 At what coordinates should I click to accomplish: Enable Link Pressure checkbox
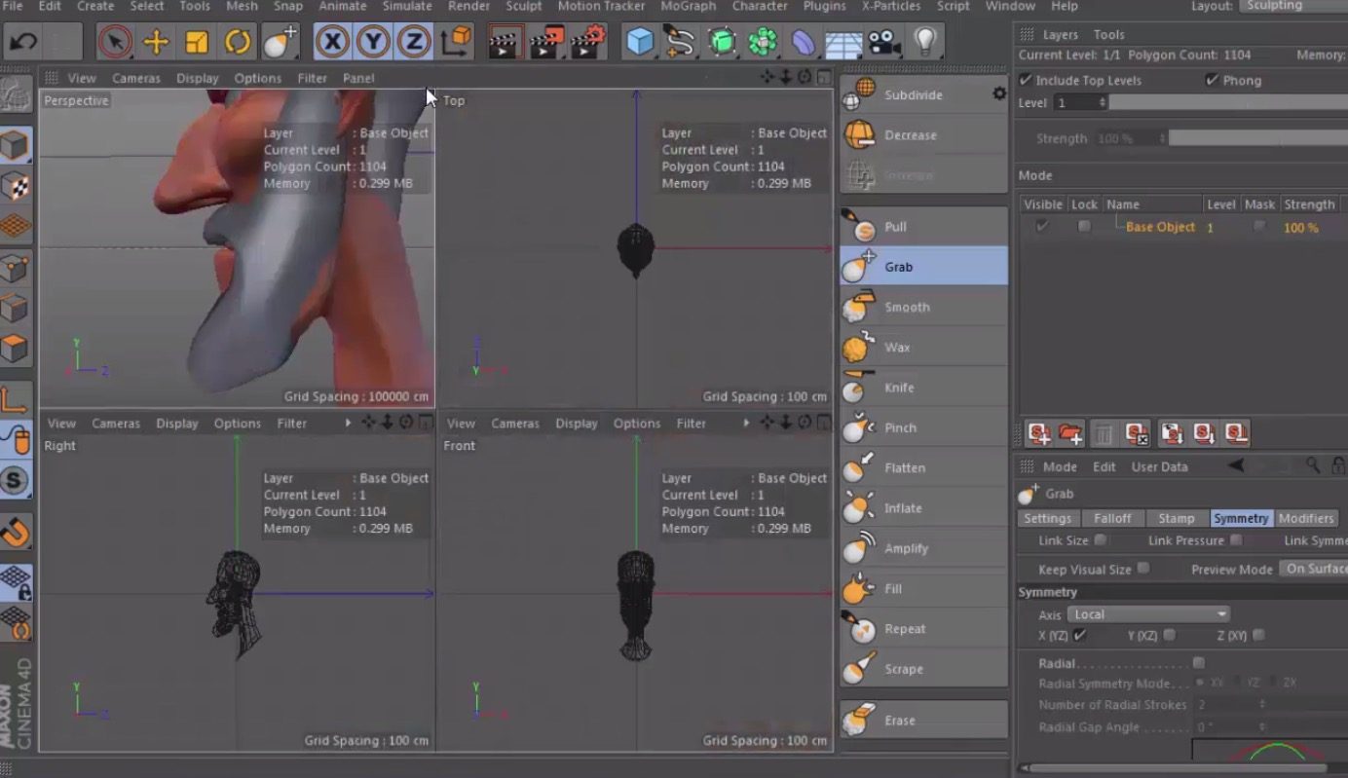click(1235, 540)
